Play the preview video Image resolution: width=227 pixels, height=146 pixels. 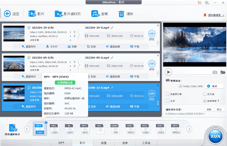168,72
